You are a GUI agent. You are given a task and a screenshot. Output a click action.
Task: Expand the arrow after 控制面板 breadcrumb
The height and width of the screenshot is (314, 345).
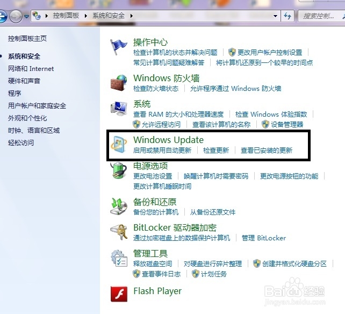coord(86,16)
